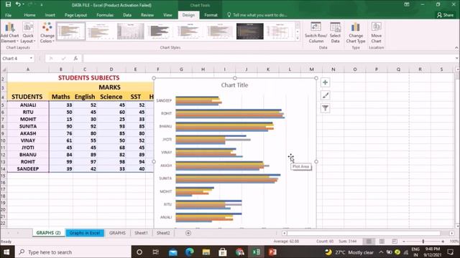Screen dimensions: 460x258
Task: Click Page Break Preview icon
Action: click(x=395, y=242)
